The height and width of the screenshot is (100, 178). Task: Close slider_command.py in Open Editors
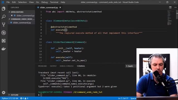tap(12, 16)
